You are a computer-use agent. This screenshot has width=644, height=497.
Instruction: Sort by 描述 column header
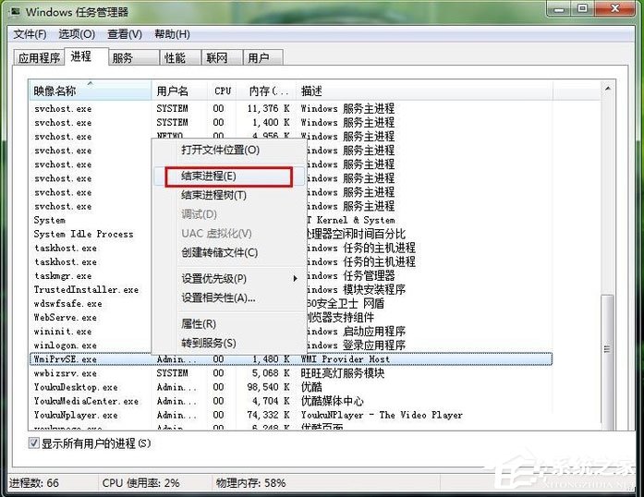click(424, 91)
